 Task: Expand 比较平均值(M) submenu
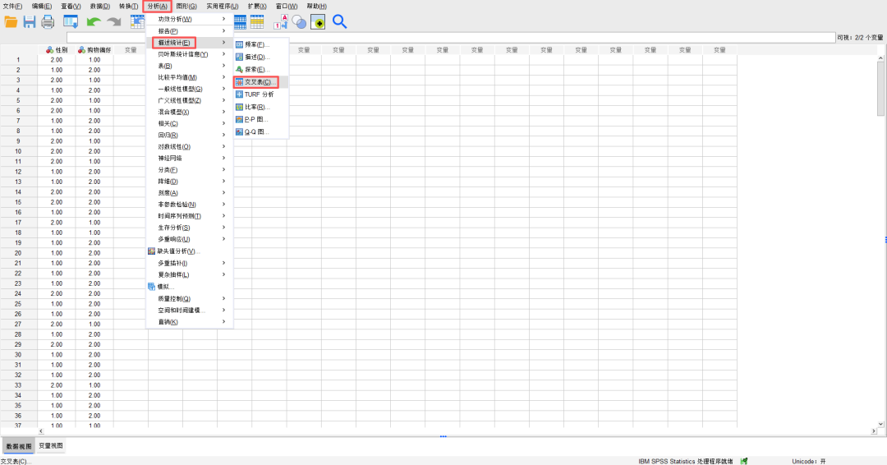(189, 77)
